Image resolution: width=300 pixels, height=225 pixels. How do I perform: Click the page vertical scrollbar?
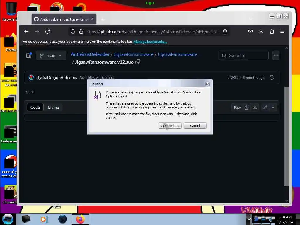click(287, 136)
